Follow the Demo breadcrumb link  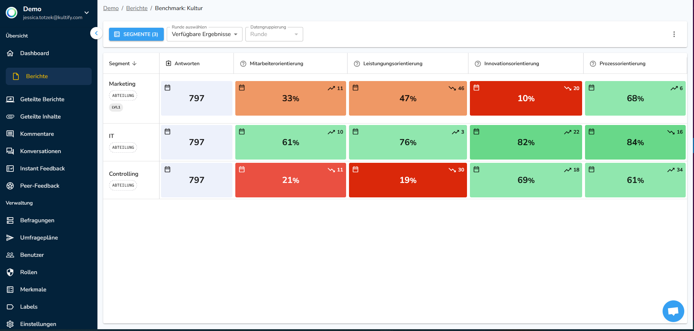pyautogui.click(x=111, y=8)
